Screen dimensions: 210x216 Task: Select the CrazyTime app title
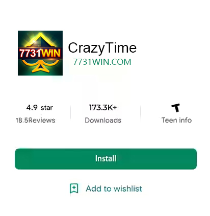(102, 48)
